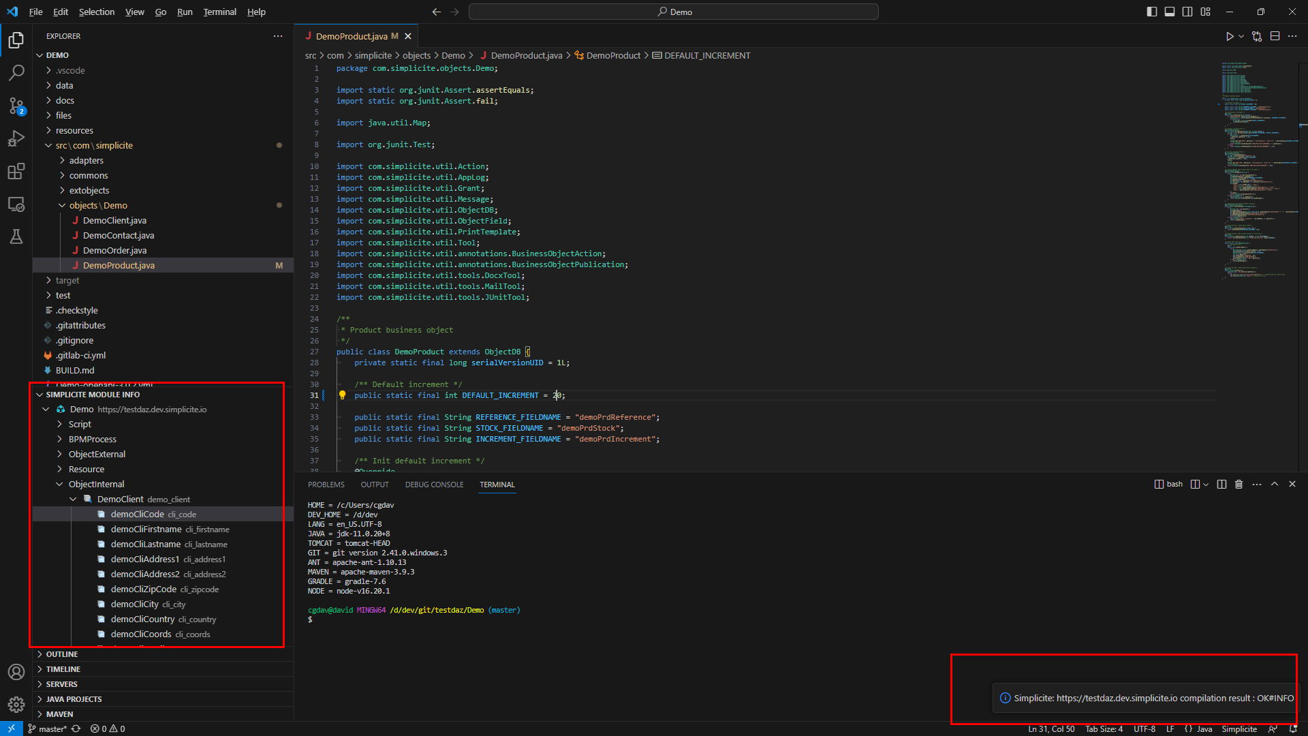The width and height of the screenshot is (1308, 736).
Task: Maximize the terminal panel size chevron
Action: [x=1275, y=484]
